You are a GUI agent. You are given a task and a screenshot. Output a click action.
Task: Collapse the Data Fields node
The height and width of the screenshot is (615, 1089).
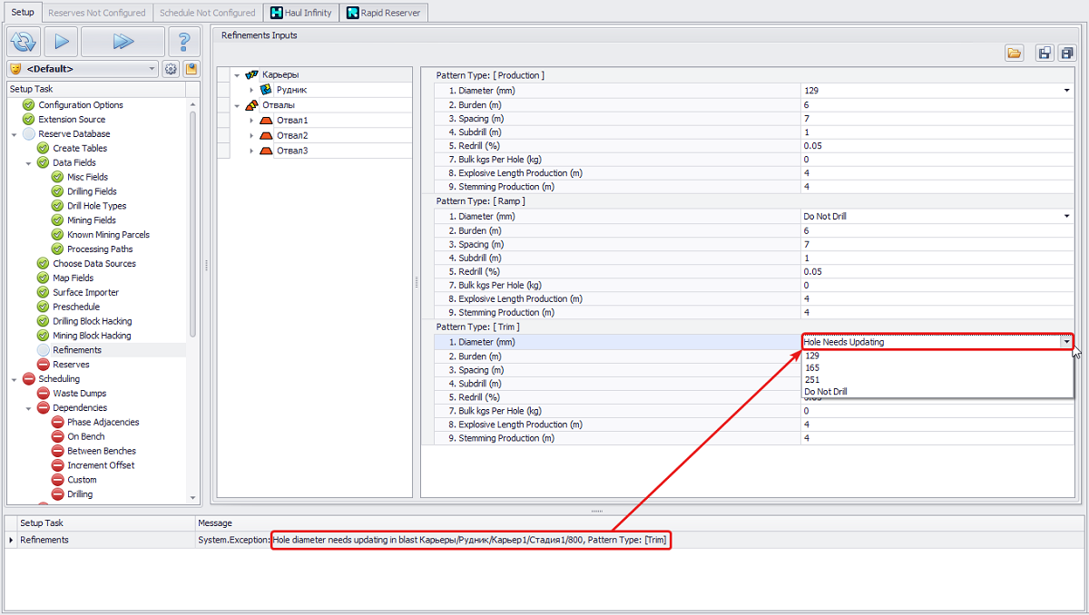(x=29, y=163)
